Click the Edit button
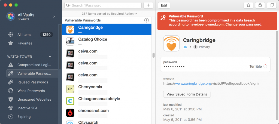 164,5
